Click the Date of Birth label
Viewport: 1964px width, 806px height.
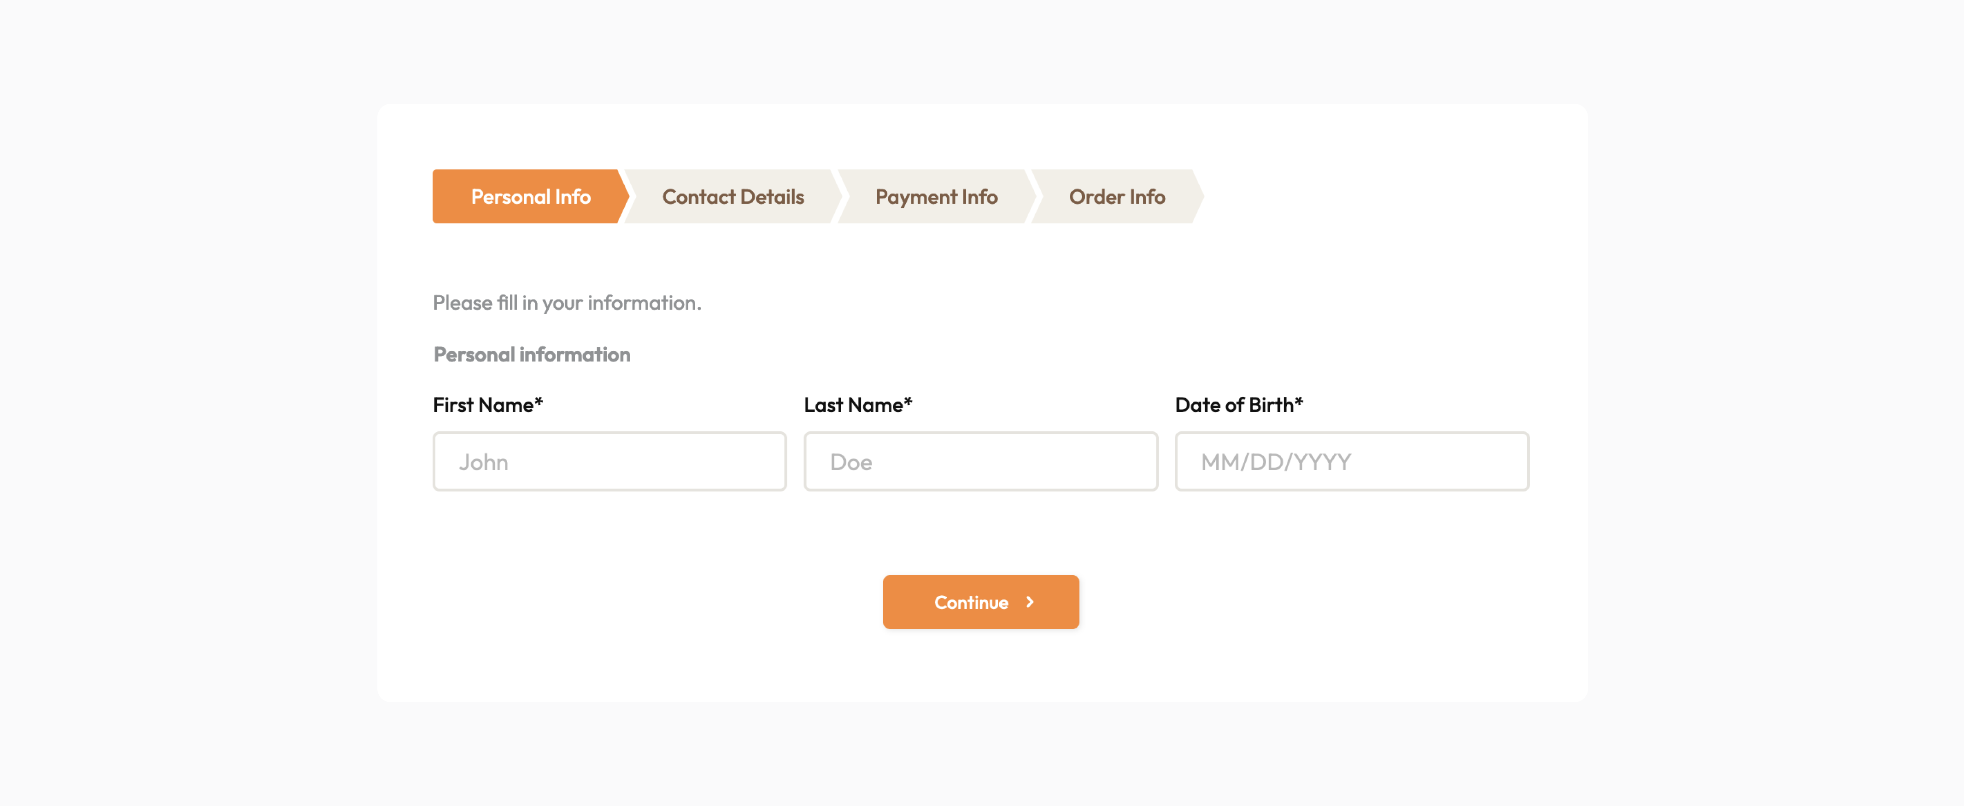(x=1234, y=405)
